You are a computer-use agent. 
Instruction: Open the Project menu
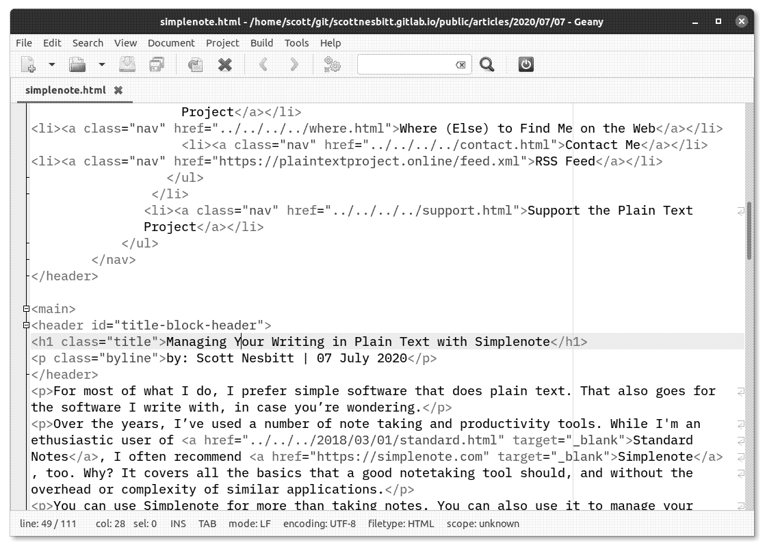222,43
